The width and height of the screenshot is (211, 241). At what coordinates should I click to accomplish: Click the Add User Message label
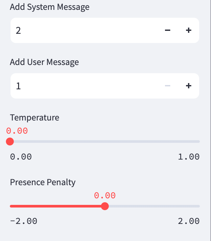[44, 62]
